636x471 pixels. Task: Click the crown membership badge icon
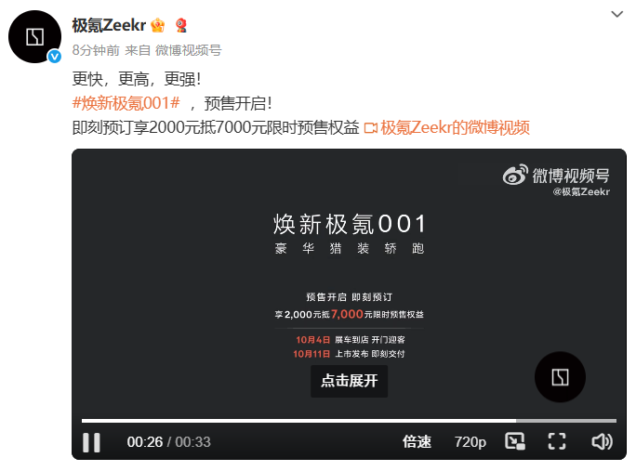(158, 25)
